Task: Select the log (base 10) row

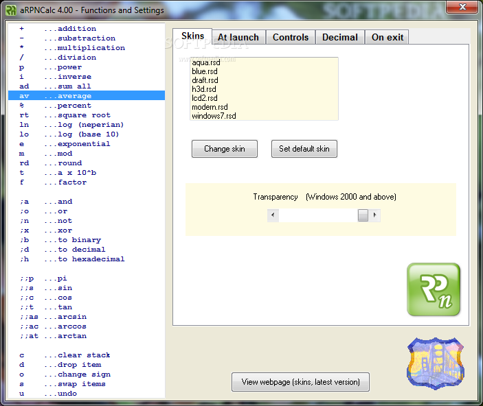Action: pos(87,134)
